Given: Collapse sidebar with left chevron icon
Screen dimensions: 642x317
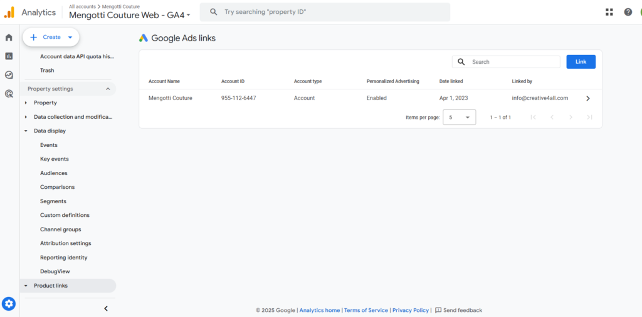Looking at the screenshot, I should tap(105, 308).
